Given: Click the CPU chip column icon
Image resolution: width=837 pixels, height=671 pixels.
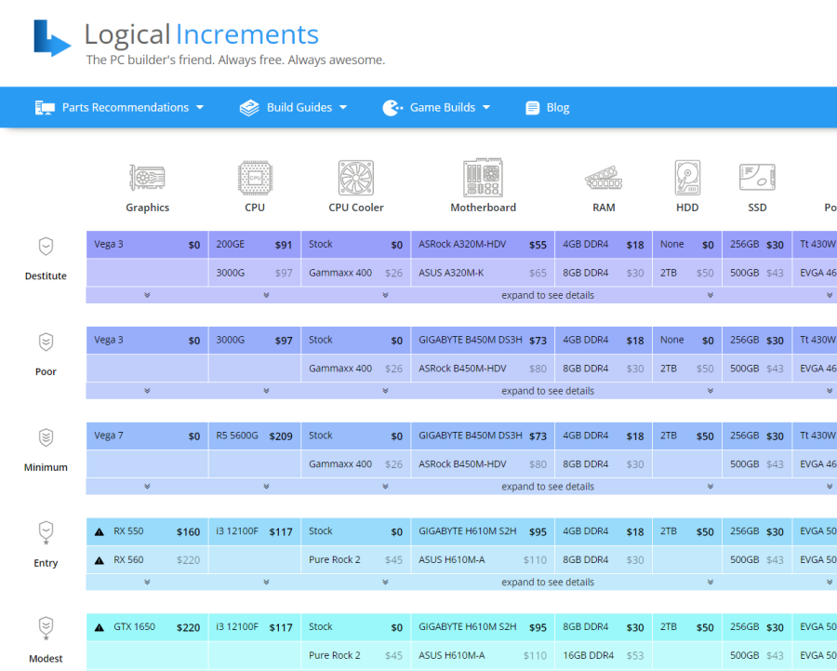Looking at the screenshot, I should [x=255, y=178].
